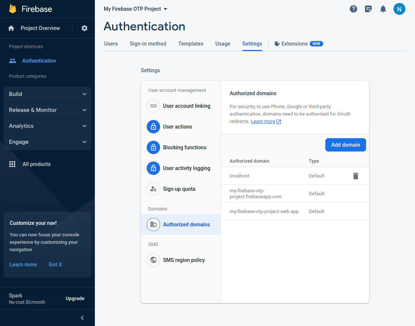Open the SMS region policy globe icon
The width and height of the screenshot is (415, 326).
[x=153, y=260]
